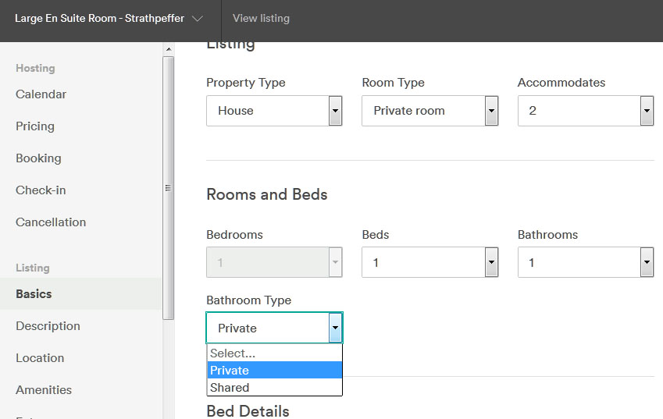Open the Description section
This screenshot has width=663, height=419.
[x=48, y=326]
